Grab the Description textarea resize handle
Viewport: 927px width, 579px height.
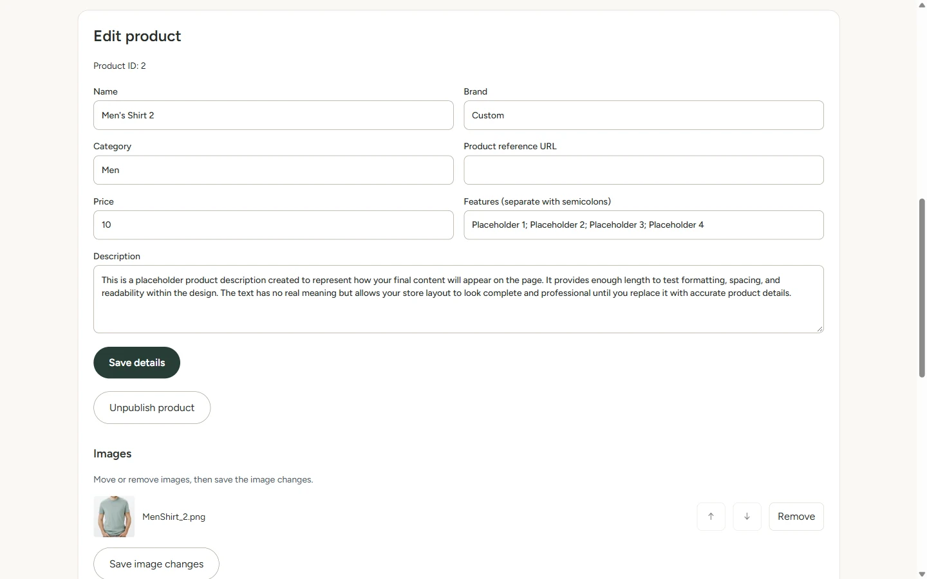[x=819, y=329]
